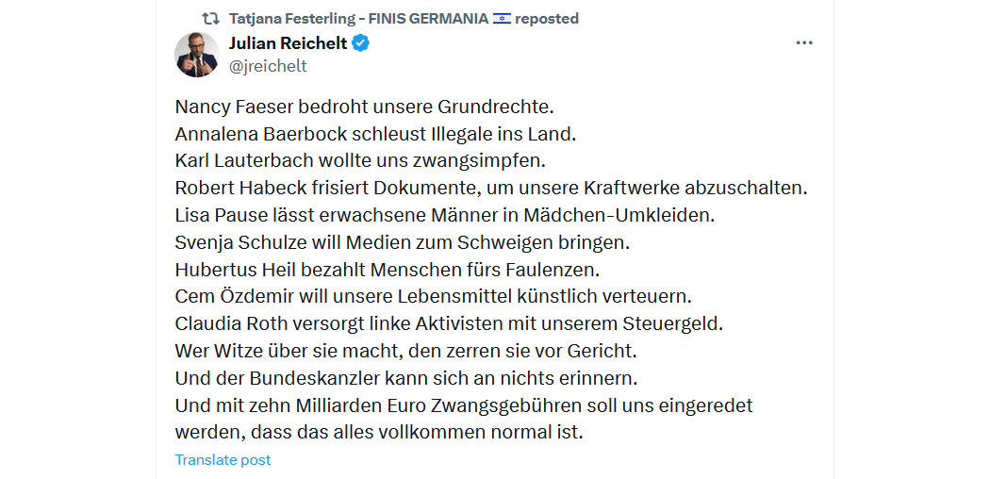
Task: Click the Israel flag emoji in reposter name
Action: pos(502,19)
